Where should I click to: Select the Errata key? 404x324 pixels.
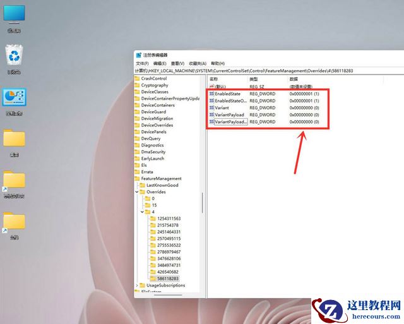(147, 172)
